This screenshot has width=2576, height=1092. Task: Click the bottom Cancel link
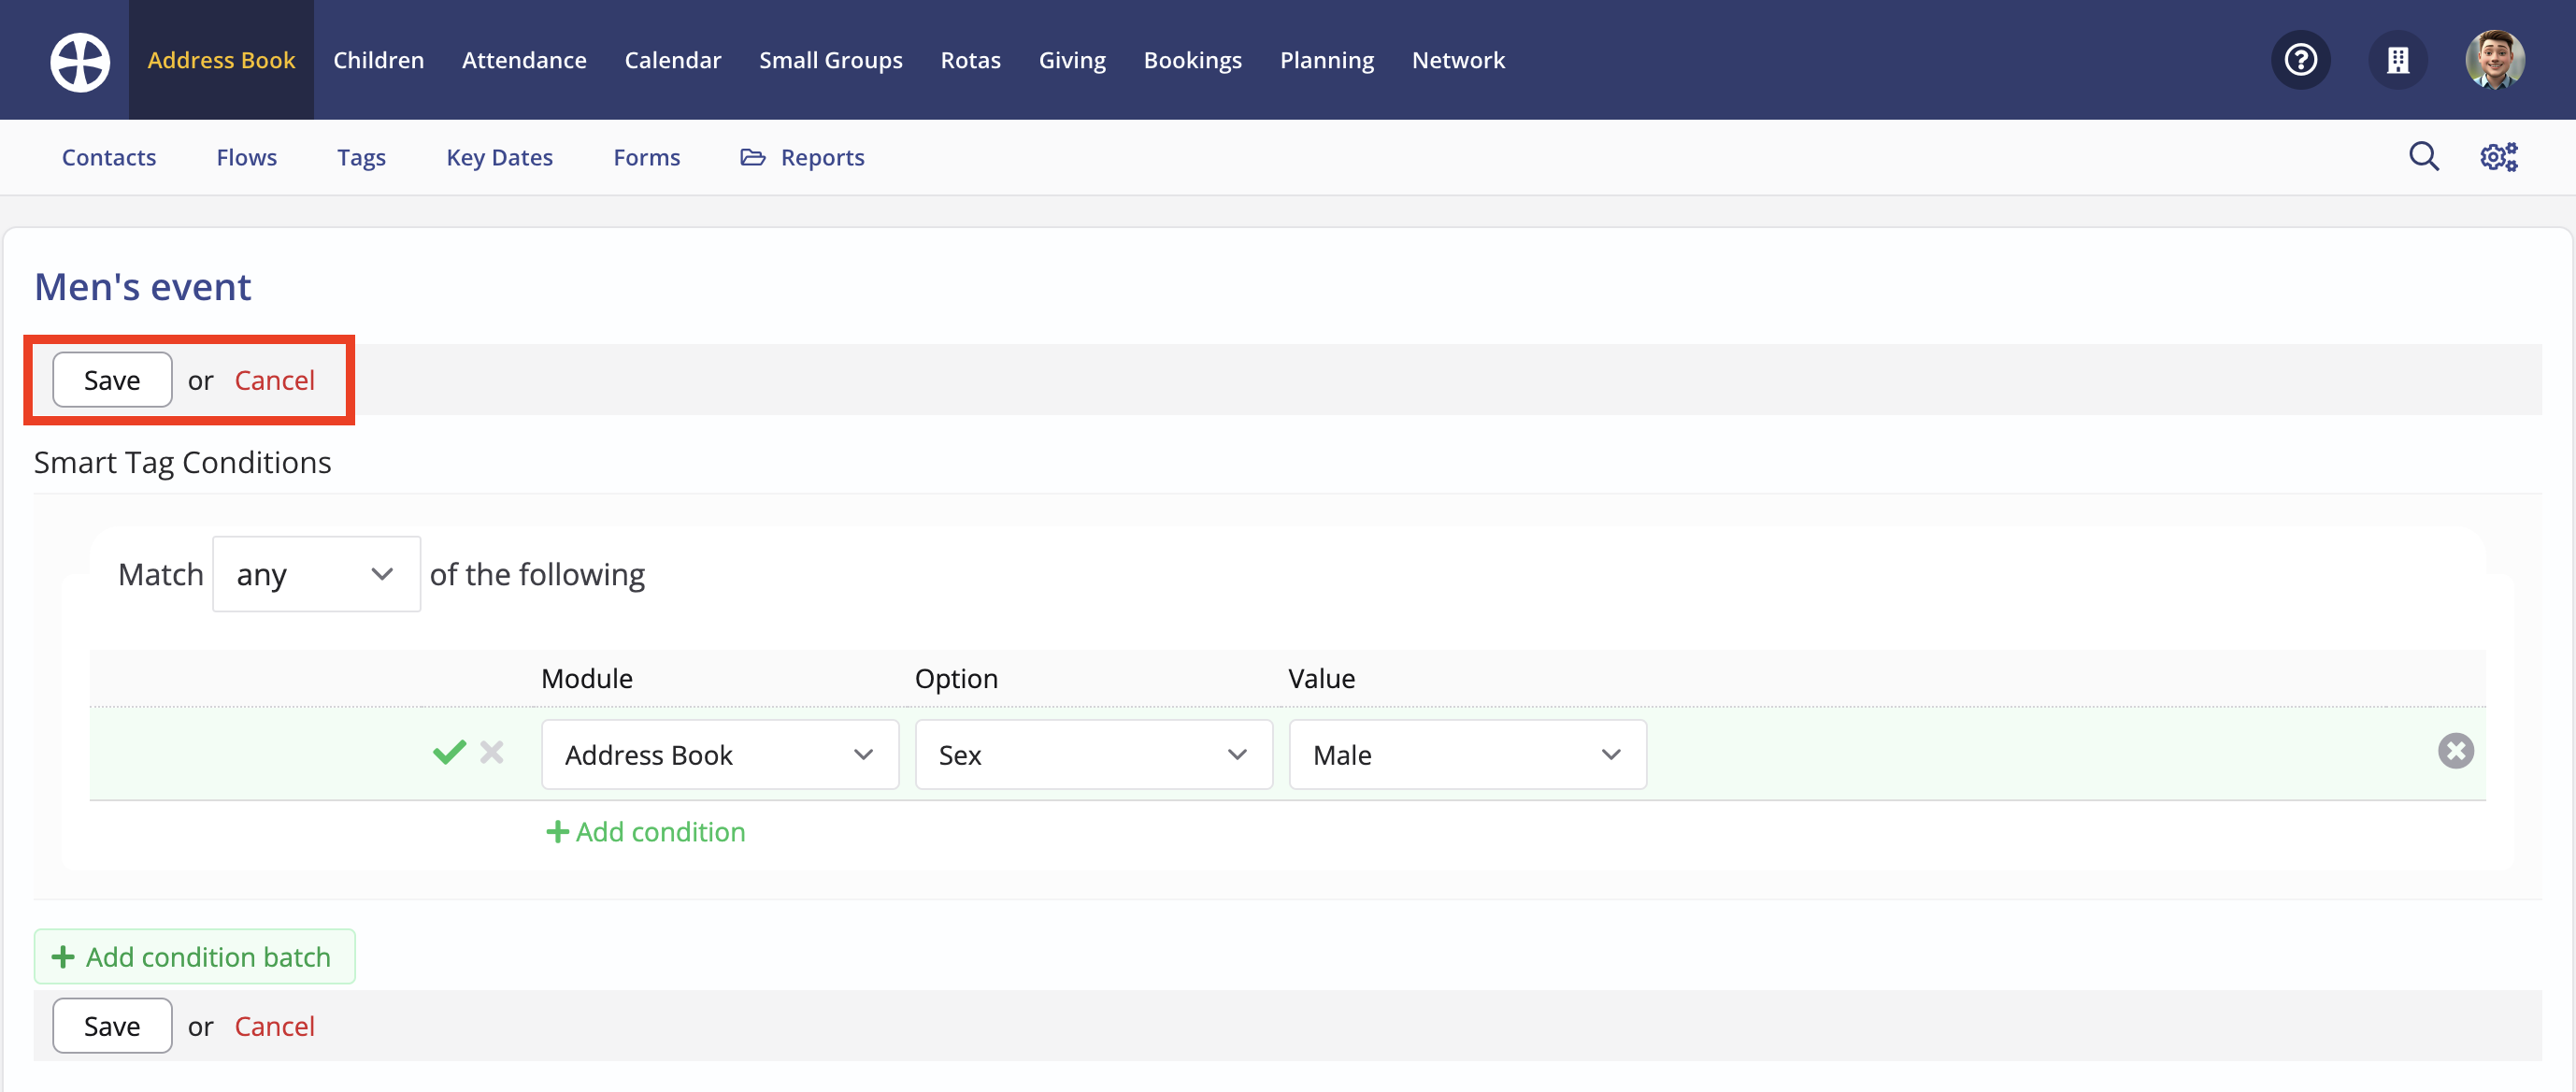[274, 1026]
